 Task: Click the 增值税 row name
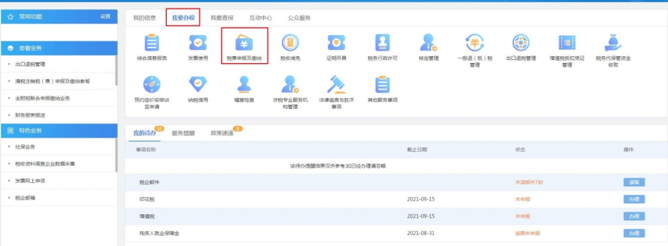point(147,216)
